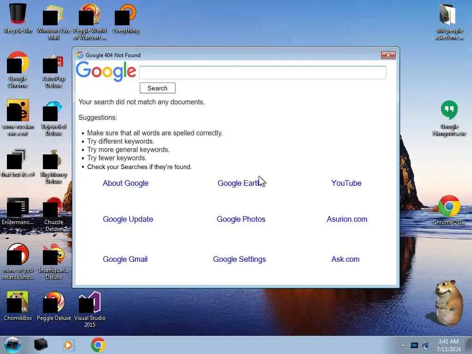The image size is (472, 354).
Task: Open the Chrome taskbar icon
Action: coord(98,345)
